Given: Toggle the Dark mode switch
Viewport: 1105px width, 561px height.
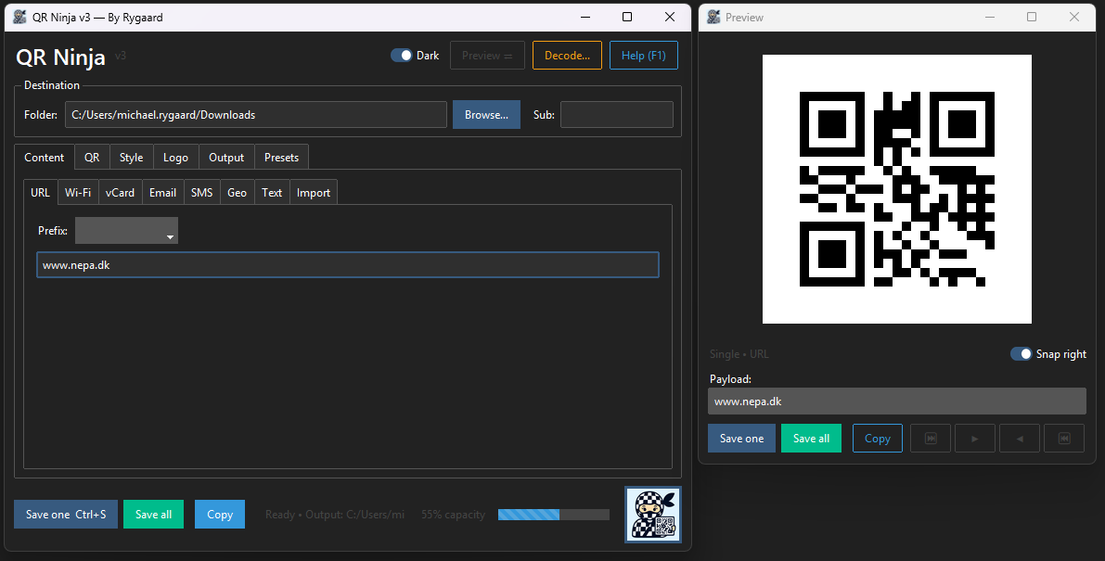Looking at the screenshot, I should click(402, 56).
